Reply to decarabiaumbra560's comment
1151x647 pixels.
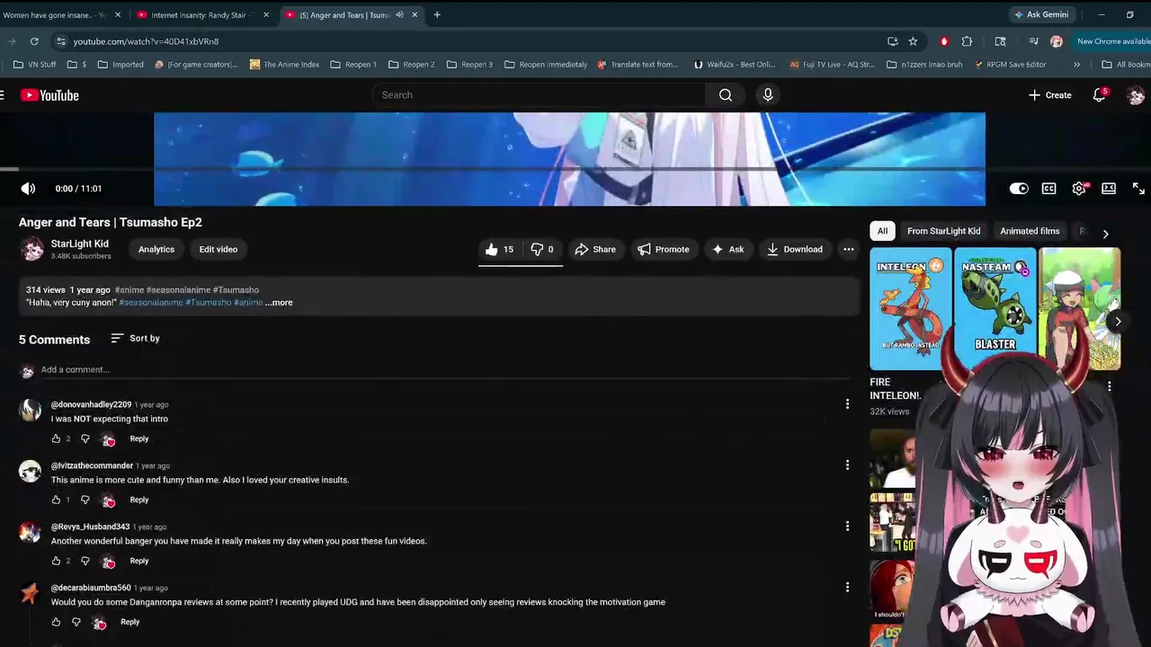[x=129, y=622]
